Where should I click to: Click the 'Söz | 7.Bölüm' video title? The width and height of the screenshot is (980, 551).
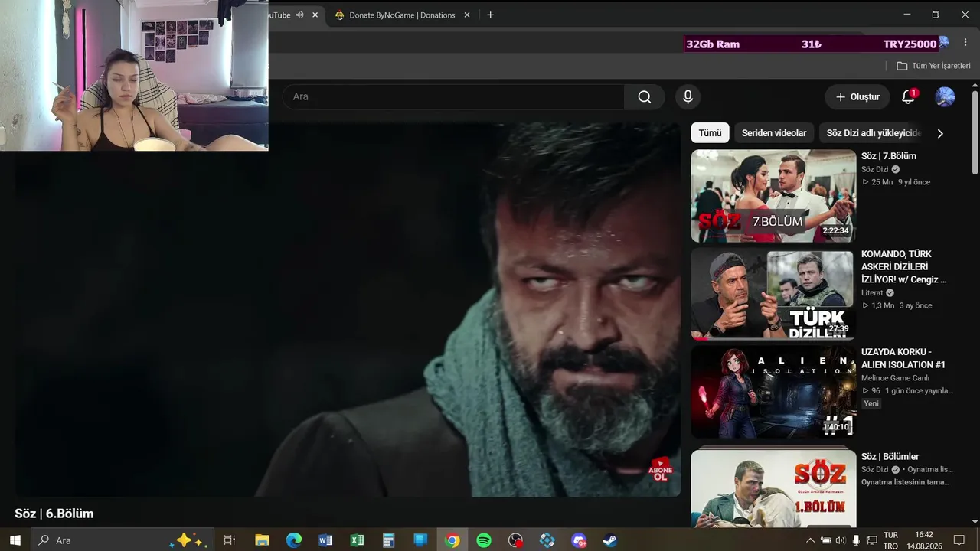click(889, 156)
